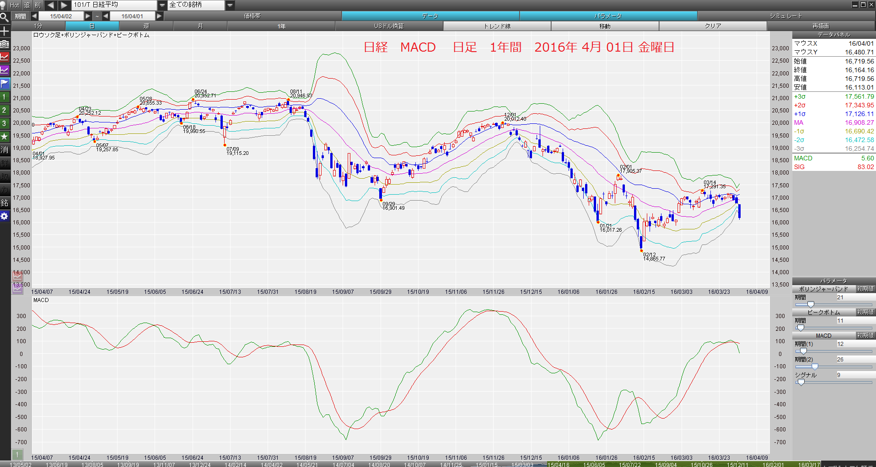The width and height of the screenshot is (876, 467).
Task: Switch to the 日 daily timeframe tab
Action: [92, 26]
